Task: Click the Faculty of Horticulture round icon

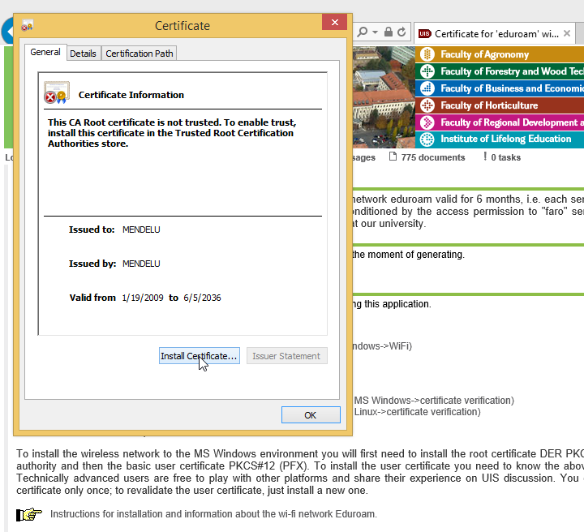Action: [x=427, y=105]
